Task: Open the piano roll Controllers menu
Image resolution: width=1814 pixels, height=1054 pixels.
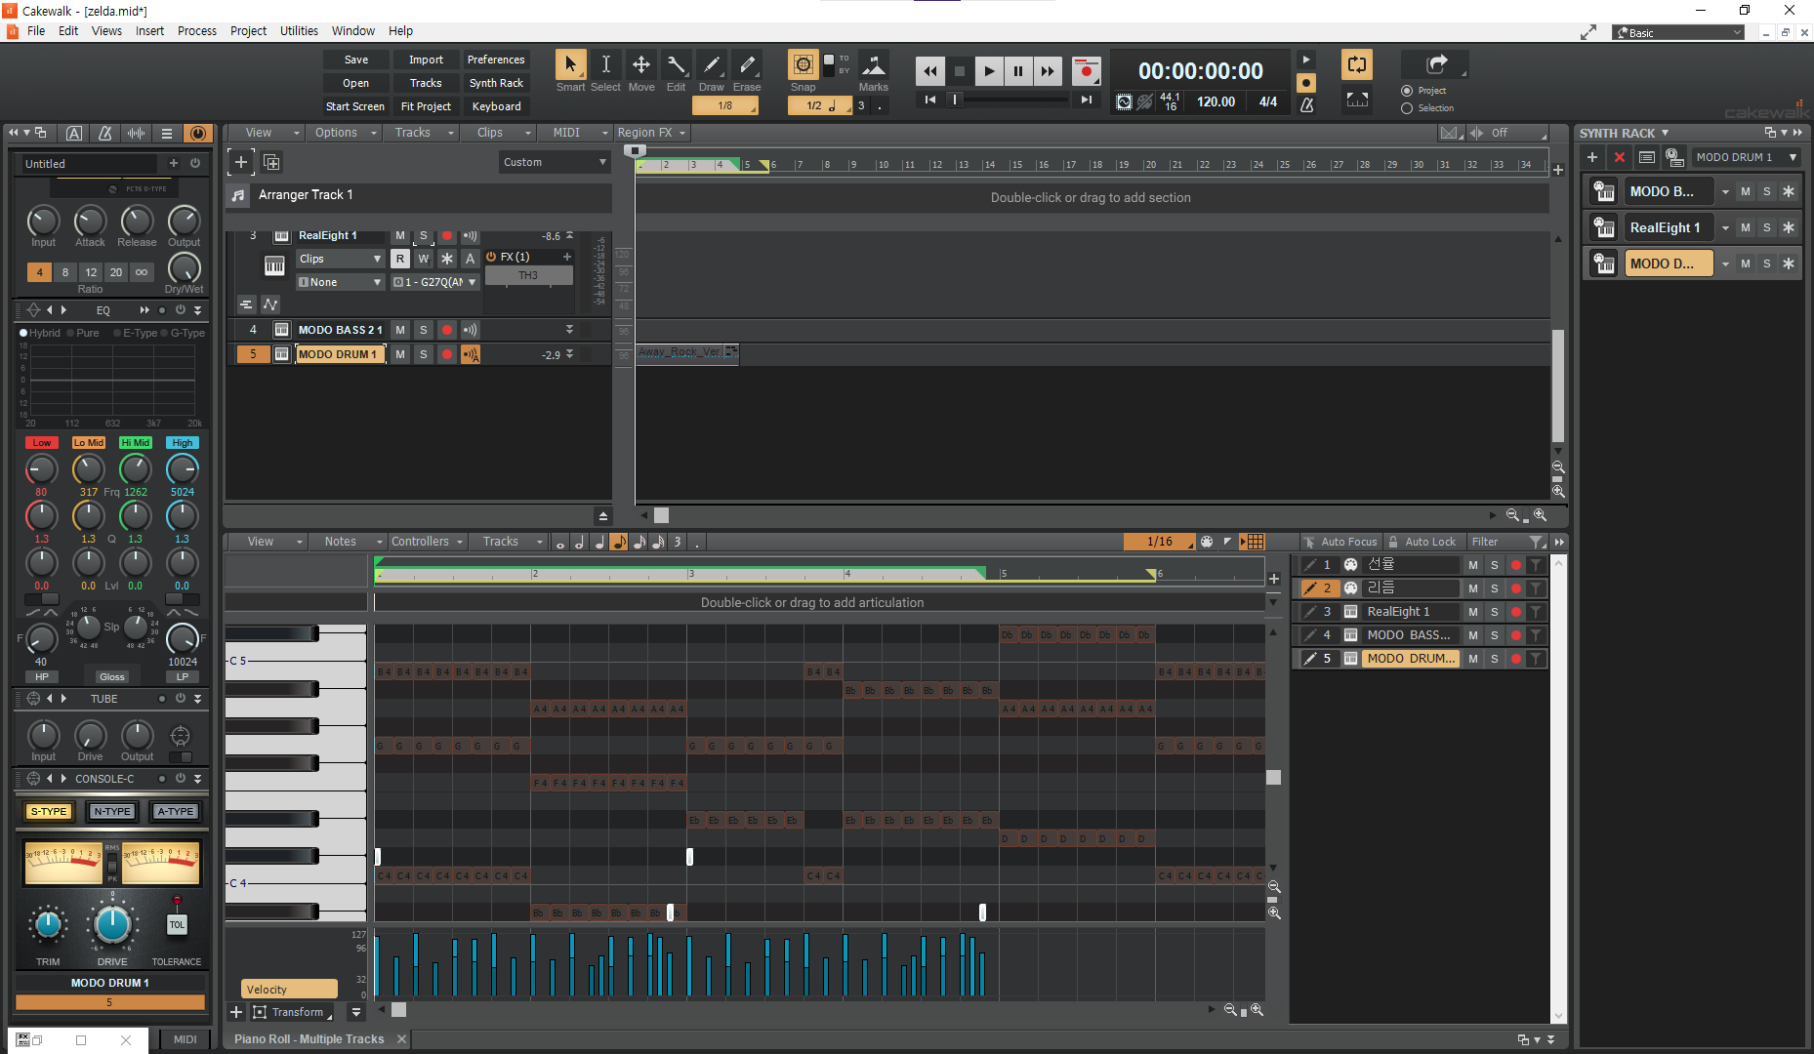Action: tap(427, 542)
